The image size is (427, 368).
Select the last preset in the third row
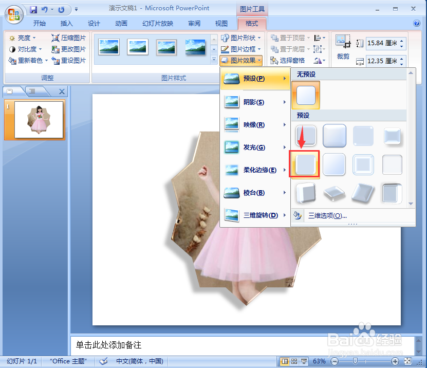pos(392,193)
